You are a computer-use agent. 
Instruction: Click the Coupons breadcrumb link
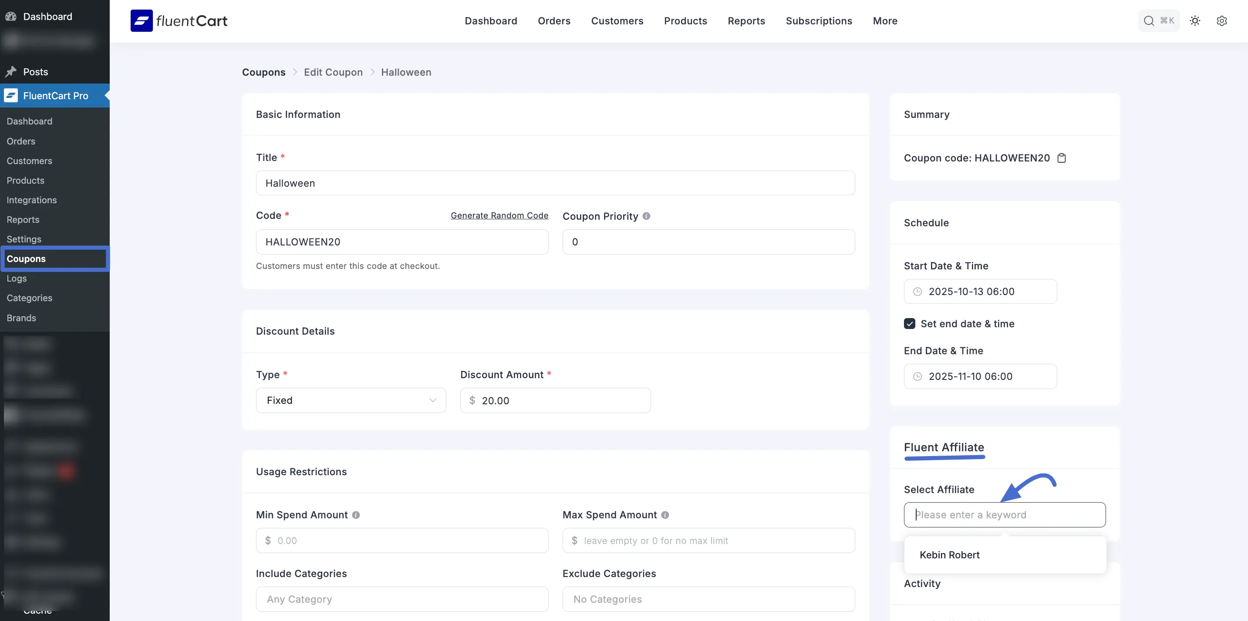(x=263, y=72)
